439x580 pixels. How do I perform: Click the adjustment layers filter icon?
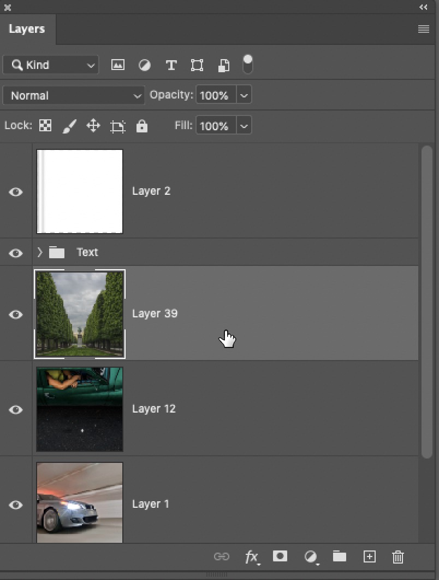(144, 65)
